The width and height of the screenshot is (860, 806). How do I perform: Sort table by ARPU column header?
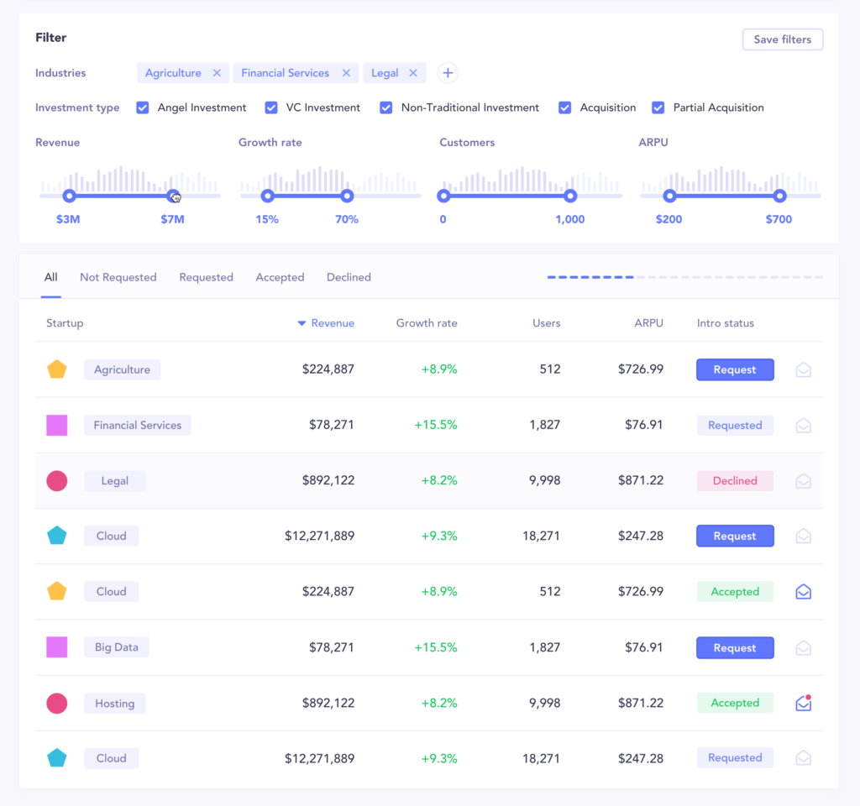pyautogui.click(x=648, y=323)
